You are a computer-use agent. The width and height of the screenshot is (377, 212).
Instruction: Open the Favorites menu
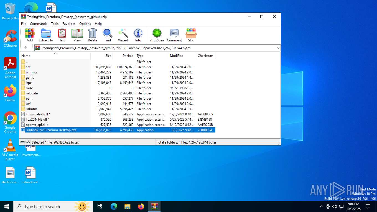point(69,24)
